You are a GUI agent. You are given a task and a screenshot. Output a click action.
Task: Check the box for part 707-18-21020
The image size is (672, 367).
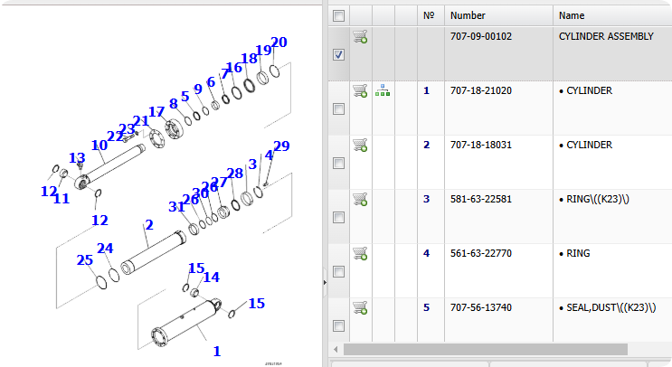point(338,108)
